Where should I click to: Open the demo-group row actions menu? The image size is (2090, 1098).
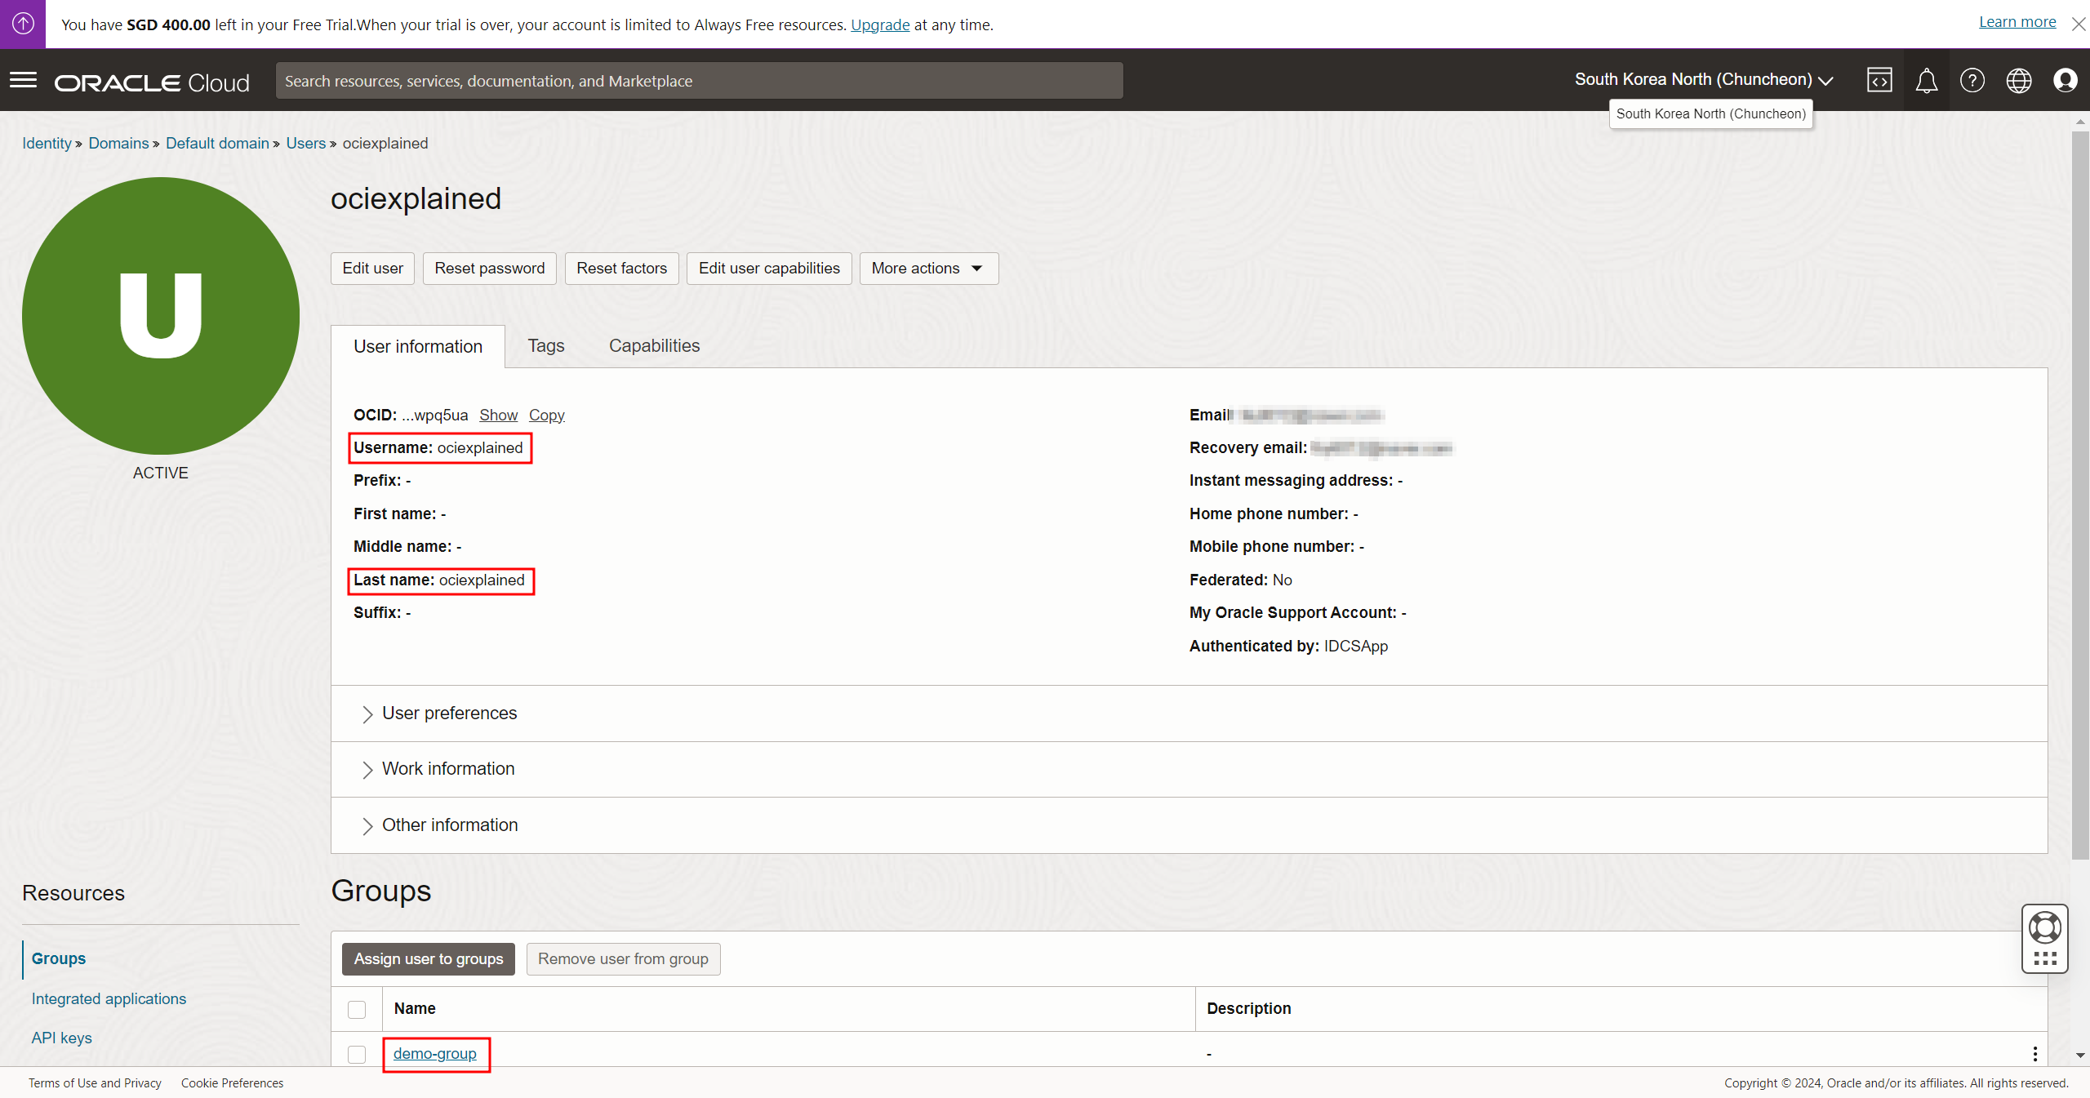(2034, 1054)
